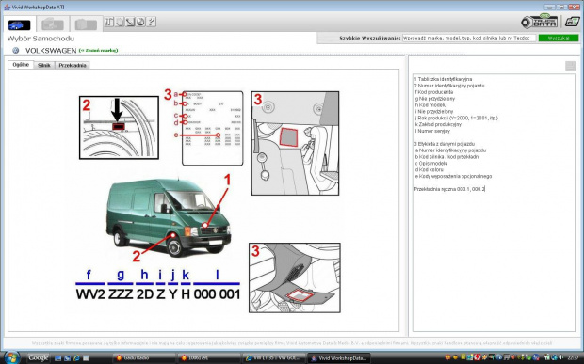Click the green van image
The image size is (584, 364).
pos(169,216)
